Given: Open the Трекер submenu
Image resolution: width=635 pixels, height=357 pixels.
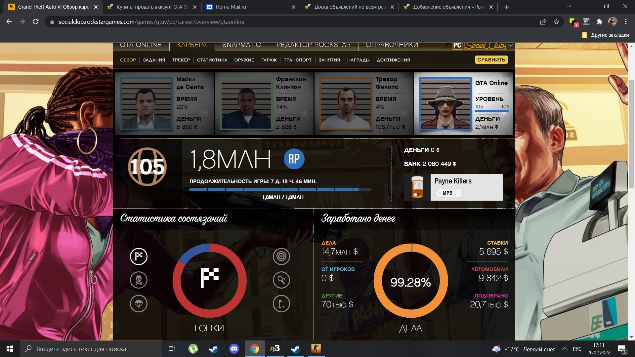Looking at the screenshot, I should [181, 60].
